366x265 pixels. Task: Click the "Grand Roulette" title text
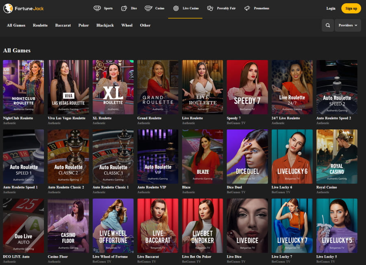[x=149, y=118]
